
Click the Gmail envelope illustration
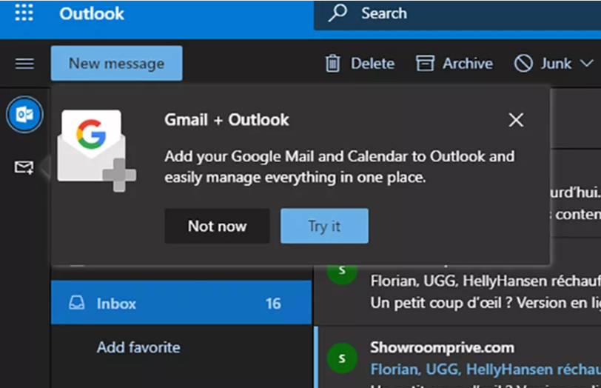(x=96, y=150)
